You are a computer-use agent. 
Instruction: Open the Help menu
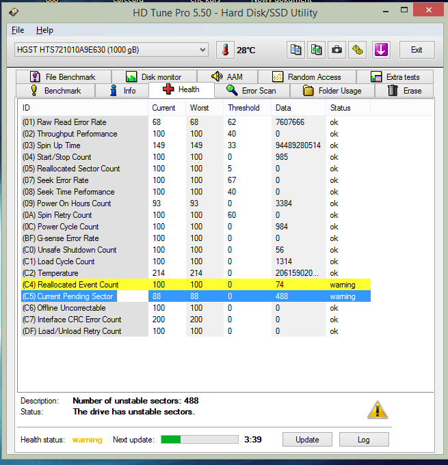tap(44, 30)
